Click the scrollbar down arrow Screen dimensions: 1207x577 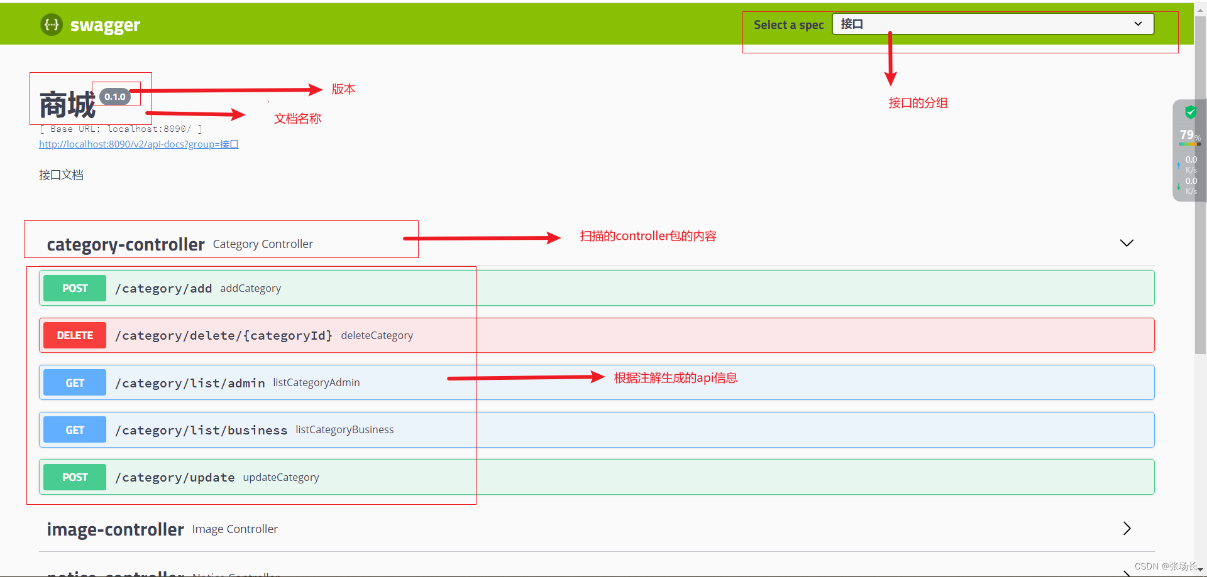(x=1200, y=569)
